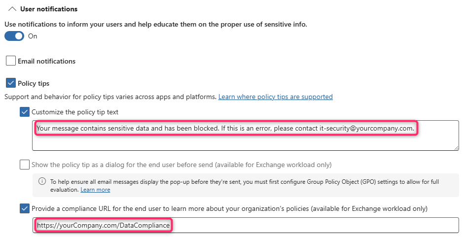Turn off the user notifications toggle

click(x=14, y=36)
